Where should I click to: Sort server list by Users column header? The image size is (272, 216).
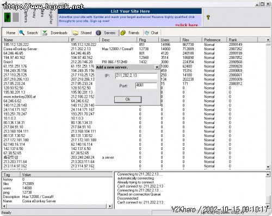click(170, 40)
